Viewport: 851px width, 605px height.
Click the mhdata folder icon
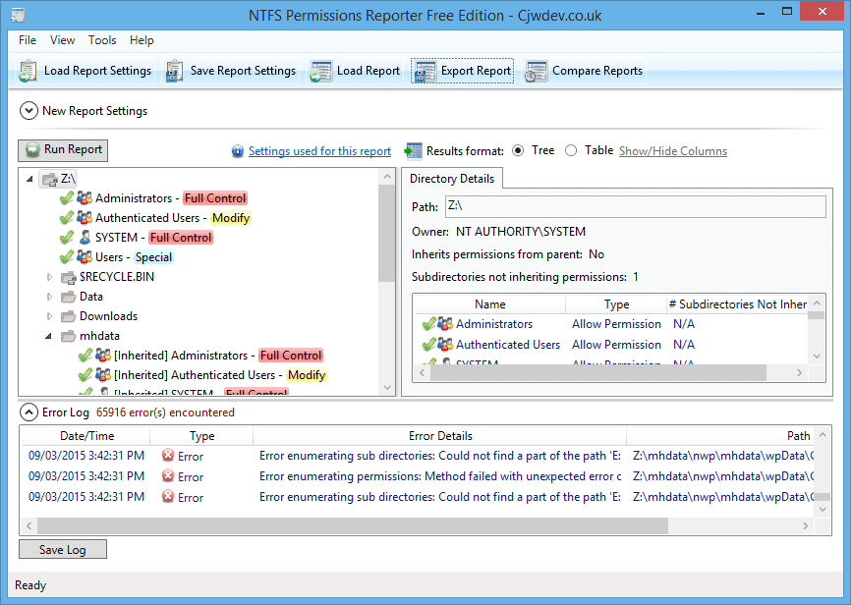(x=69, y=336)
